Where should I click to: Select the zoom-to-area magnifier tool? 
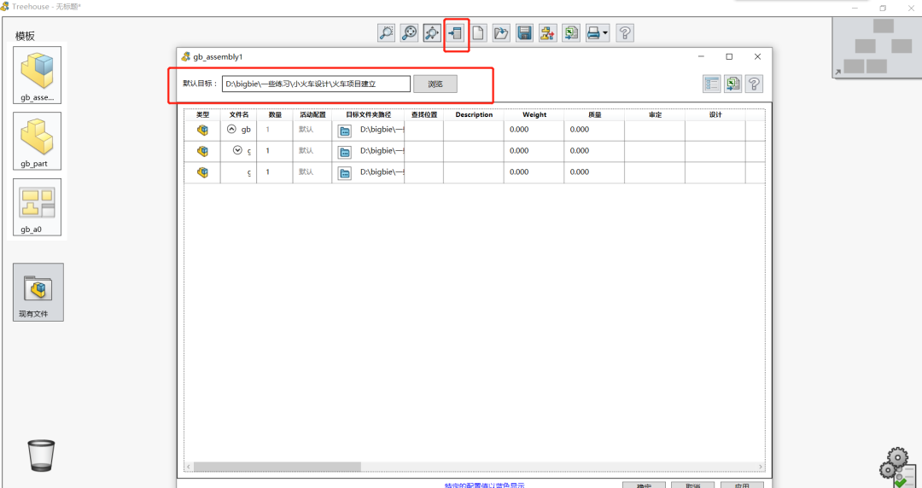tap(387, 33)
